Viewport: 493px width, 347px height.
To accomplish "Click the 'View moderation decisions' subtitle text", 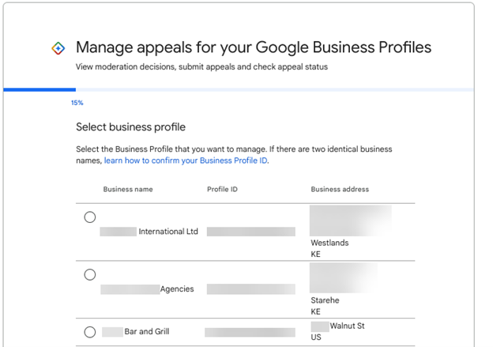I will tap(201, 67).
